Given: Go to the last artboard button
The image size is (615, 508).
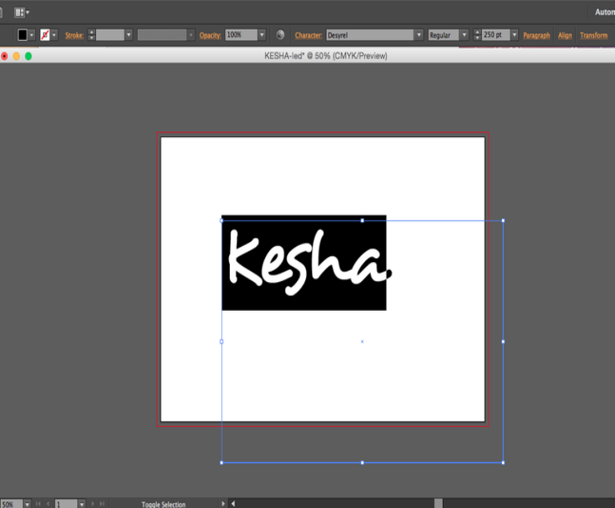Looking at the screenshot, I should point(102,504).
